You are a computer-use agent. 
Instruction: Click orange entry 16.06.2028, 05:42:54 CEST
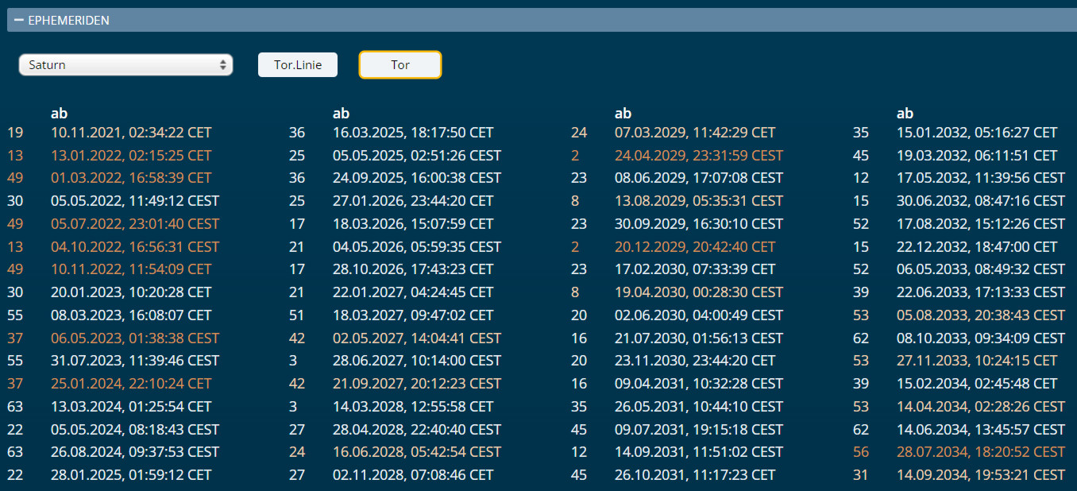coord(416,452)
